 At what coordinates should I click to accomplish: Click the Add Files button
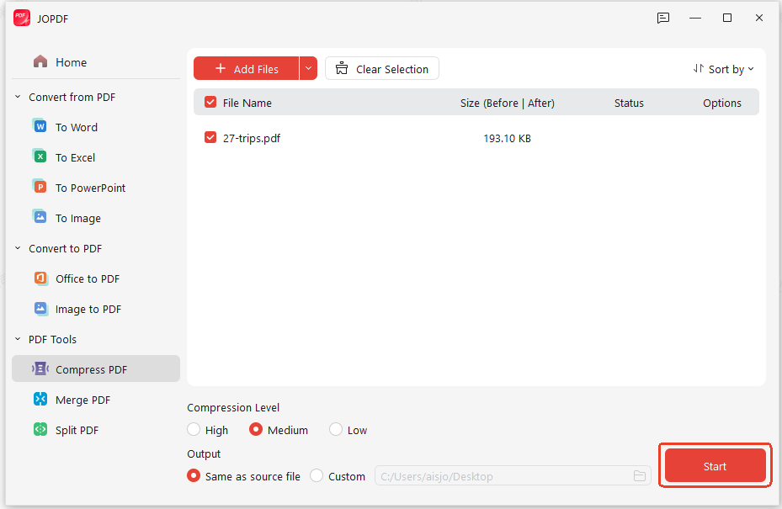(247, 68)
